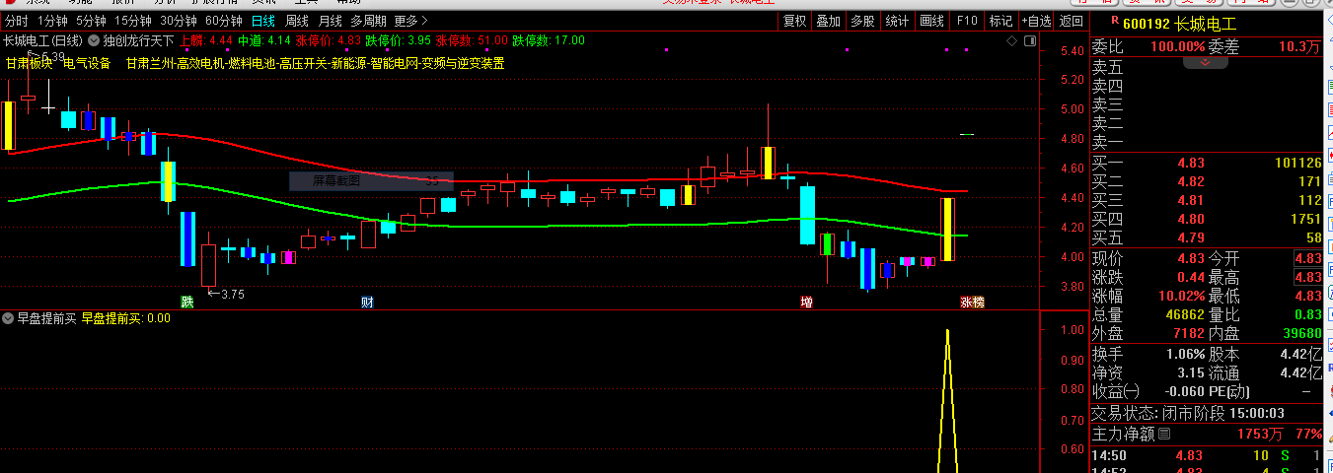1333x473 pixels.
Task: Click the 买二 price 4.82 row
Action: click(1206, 181)
